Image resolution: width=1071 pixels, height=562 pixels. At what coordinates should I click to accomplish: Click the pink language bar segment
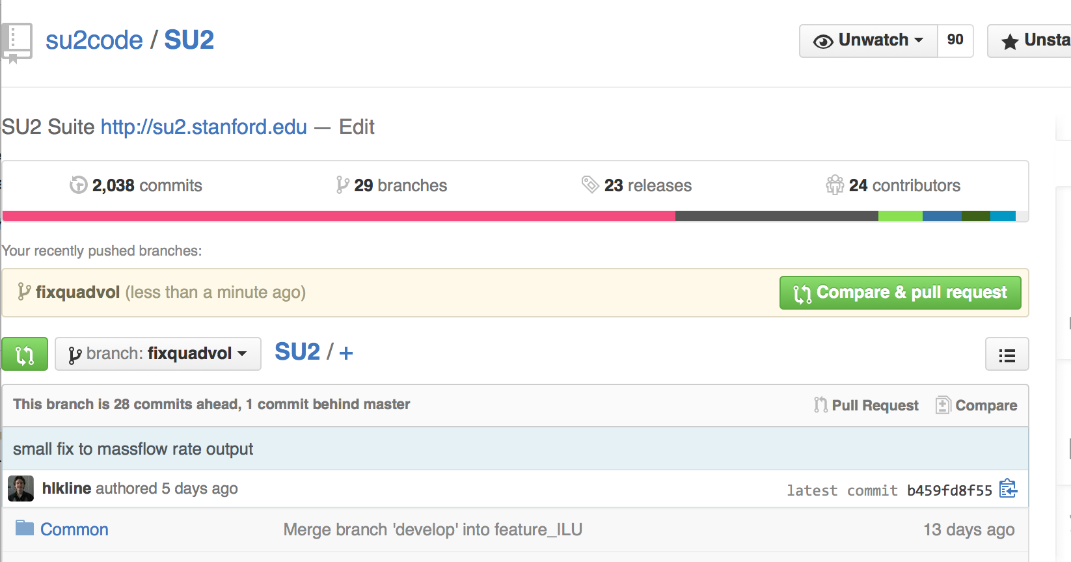click(x=339, y=216)
